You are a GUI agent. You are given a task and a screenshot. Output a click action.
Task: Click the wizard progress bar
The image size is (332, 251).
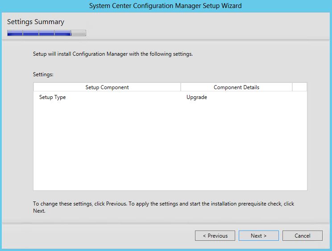pos(46,33)
